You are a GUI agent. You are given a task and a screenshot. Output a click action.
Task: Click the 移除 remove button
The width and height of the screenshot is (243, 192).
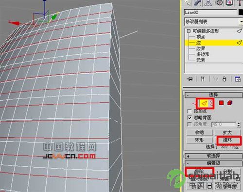click(199, 172)
